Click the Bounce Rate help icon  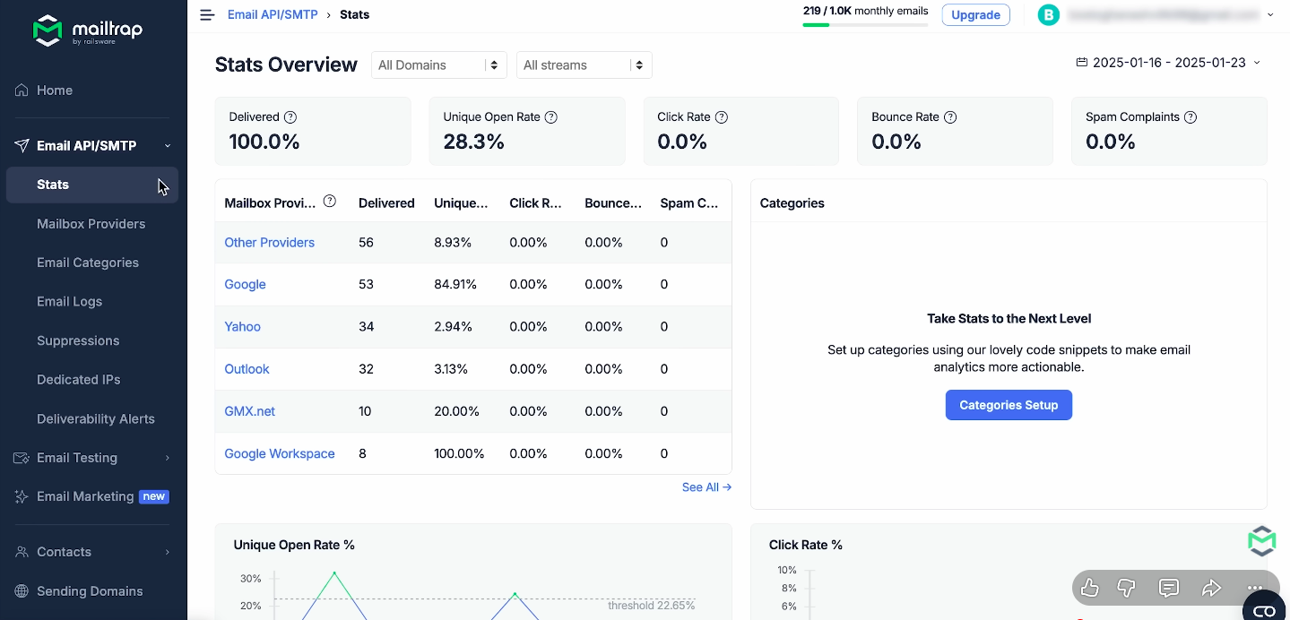click(950, 117)
